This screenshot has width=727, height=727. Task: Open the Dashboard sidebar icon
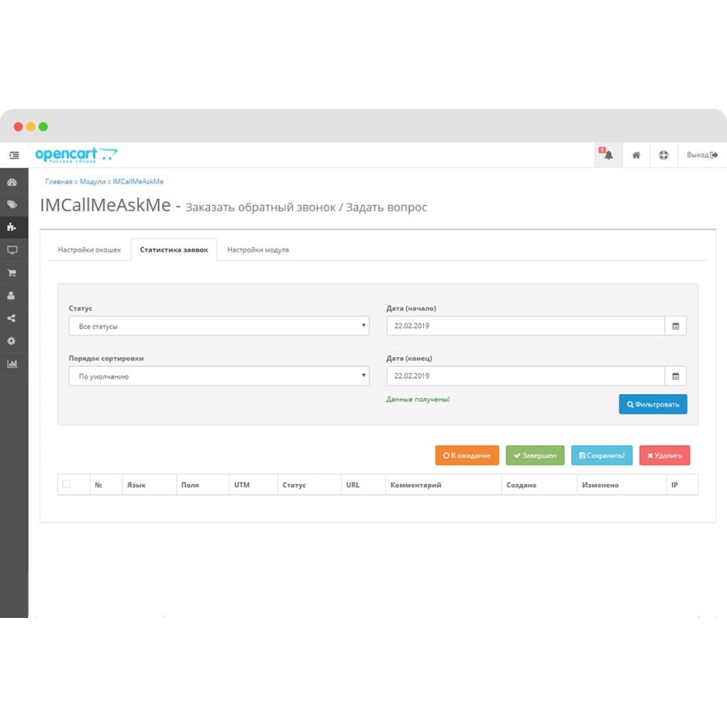tap(12, 183)
